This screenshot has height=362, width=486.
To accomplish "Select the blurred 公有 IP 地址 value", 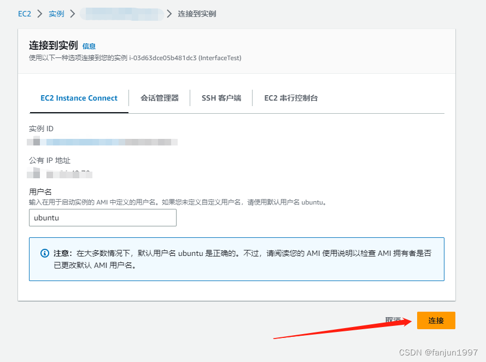I will click(60, 173).
